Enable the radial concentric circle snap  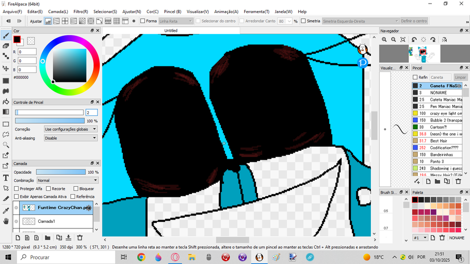coord(91,21)
